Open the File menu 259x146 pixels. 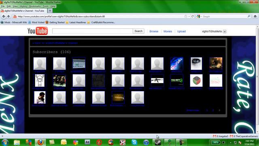(3, 6)
